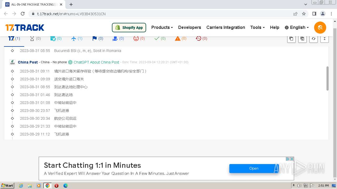This screenshot has height=189, width=337.
Task: Click the refresh tracking icon
Action: (x=313, y=39)
